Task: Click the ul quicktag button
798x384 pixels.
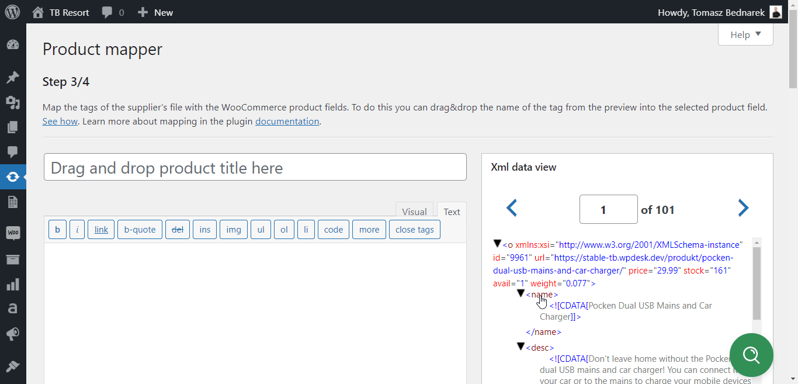Action: click(x=261, y=230)
